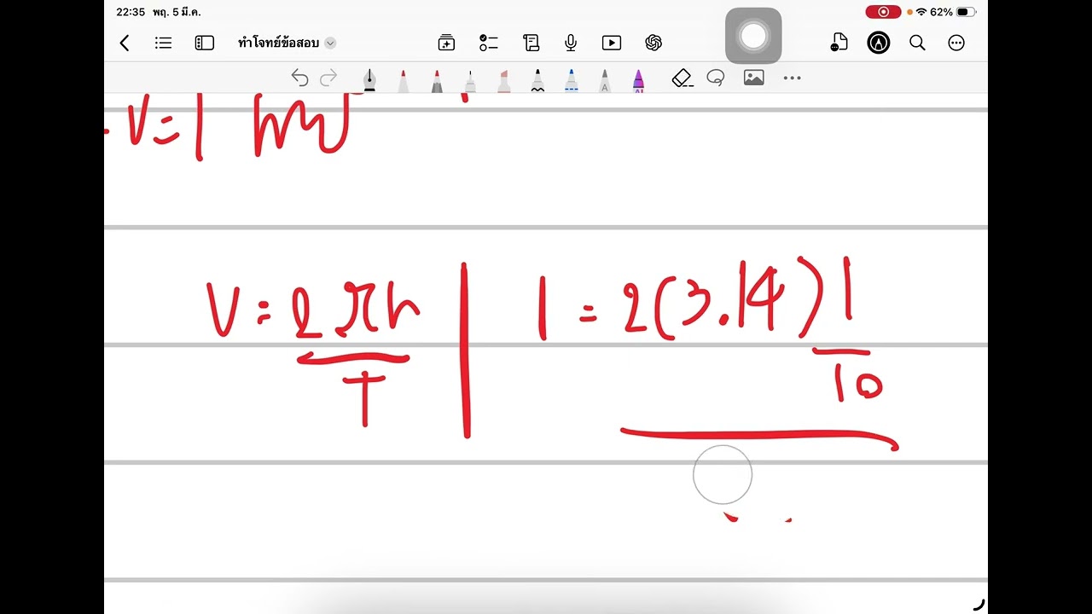Viewport: 1092px width, 614px height.
Task: Tap the screen recording indicator
Action: coord(883,12)
